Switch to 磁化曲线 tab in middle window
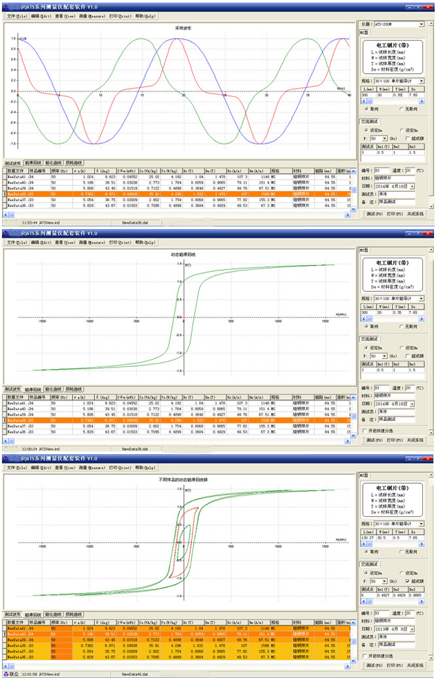 [54, 389]
